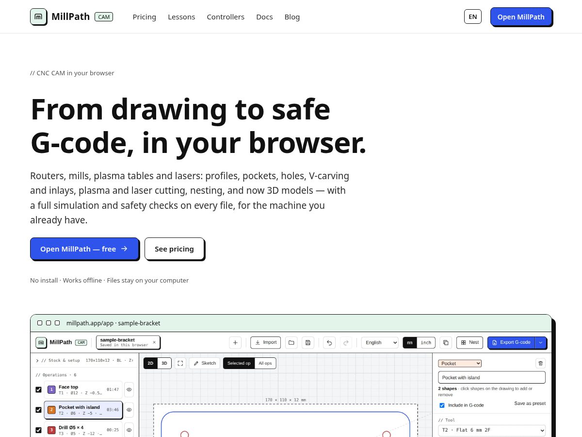Screen dimensions: 582x437
Task: Switch units to inch
Action: (x=426, y=342)
